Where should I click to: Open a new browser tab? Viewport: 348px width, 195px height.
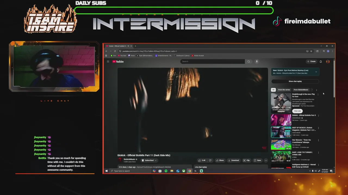click(x=135, y=46)
